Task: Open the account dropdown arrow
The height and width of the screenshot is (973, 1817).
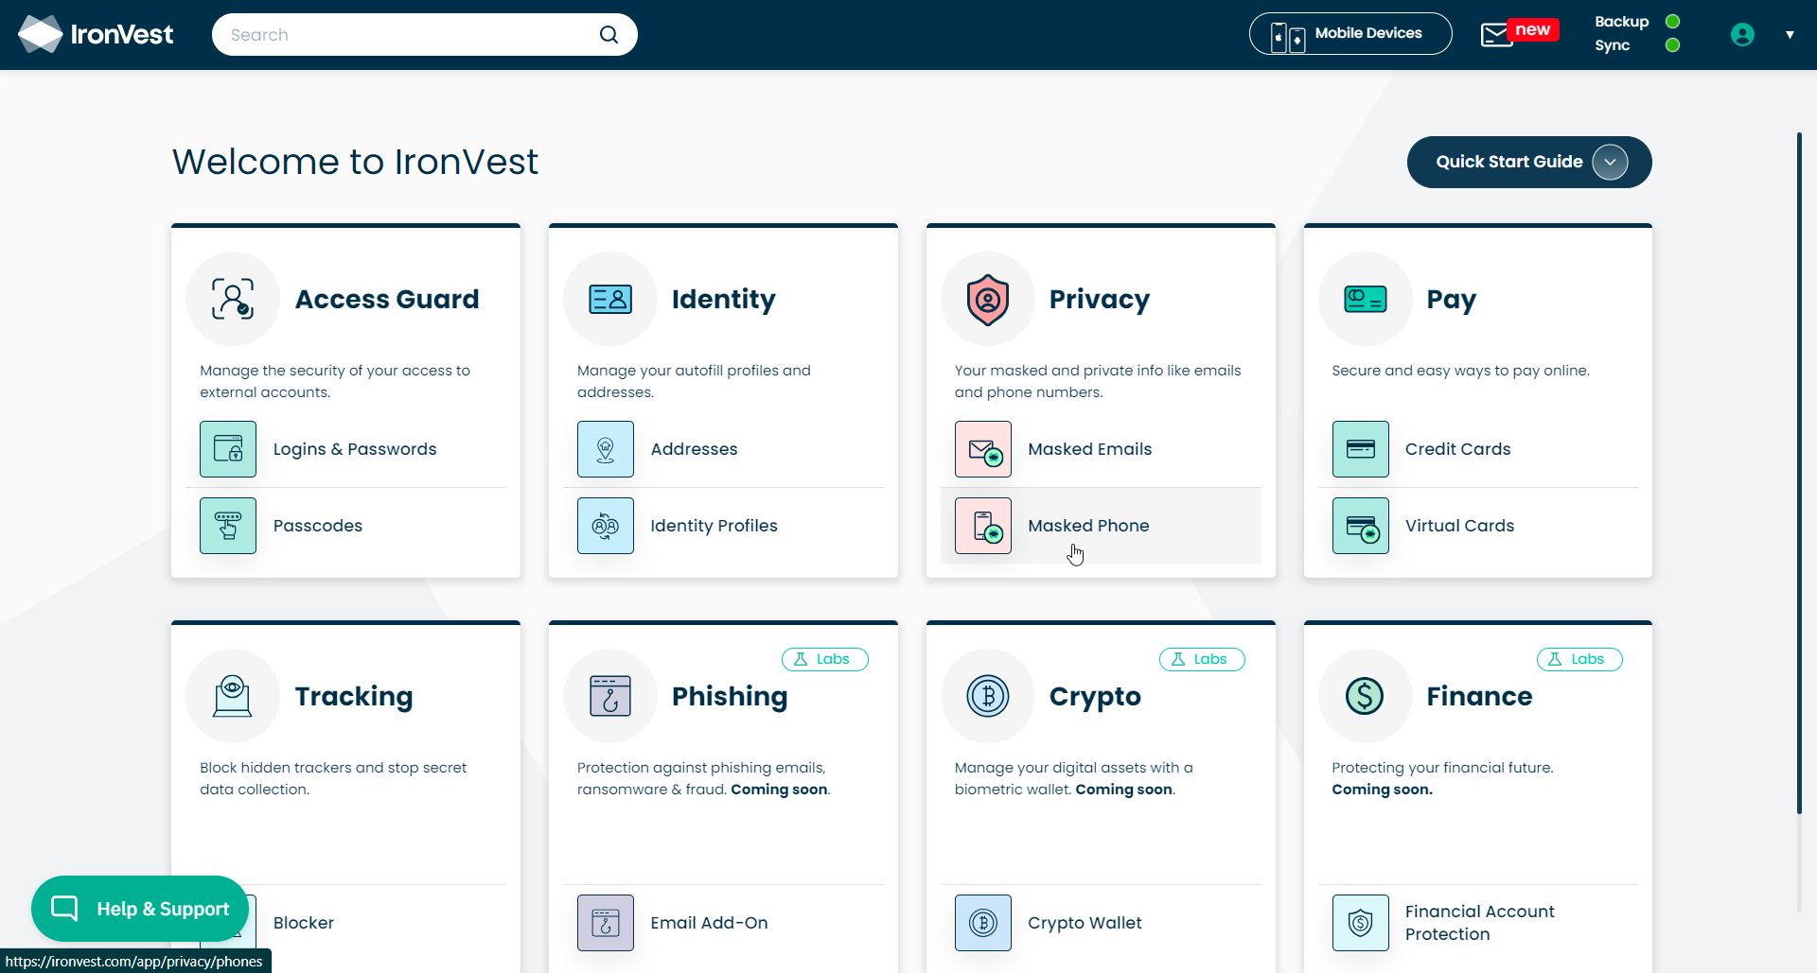Action: pos(1790,35)
